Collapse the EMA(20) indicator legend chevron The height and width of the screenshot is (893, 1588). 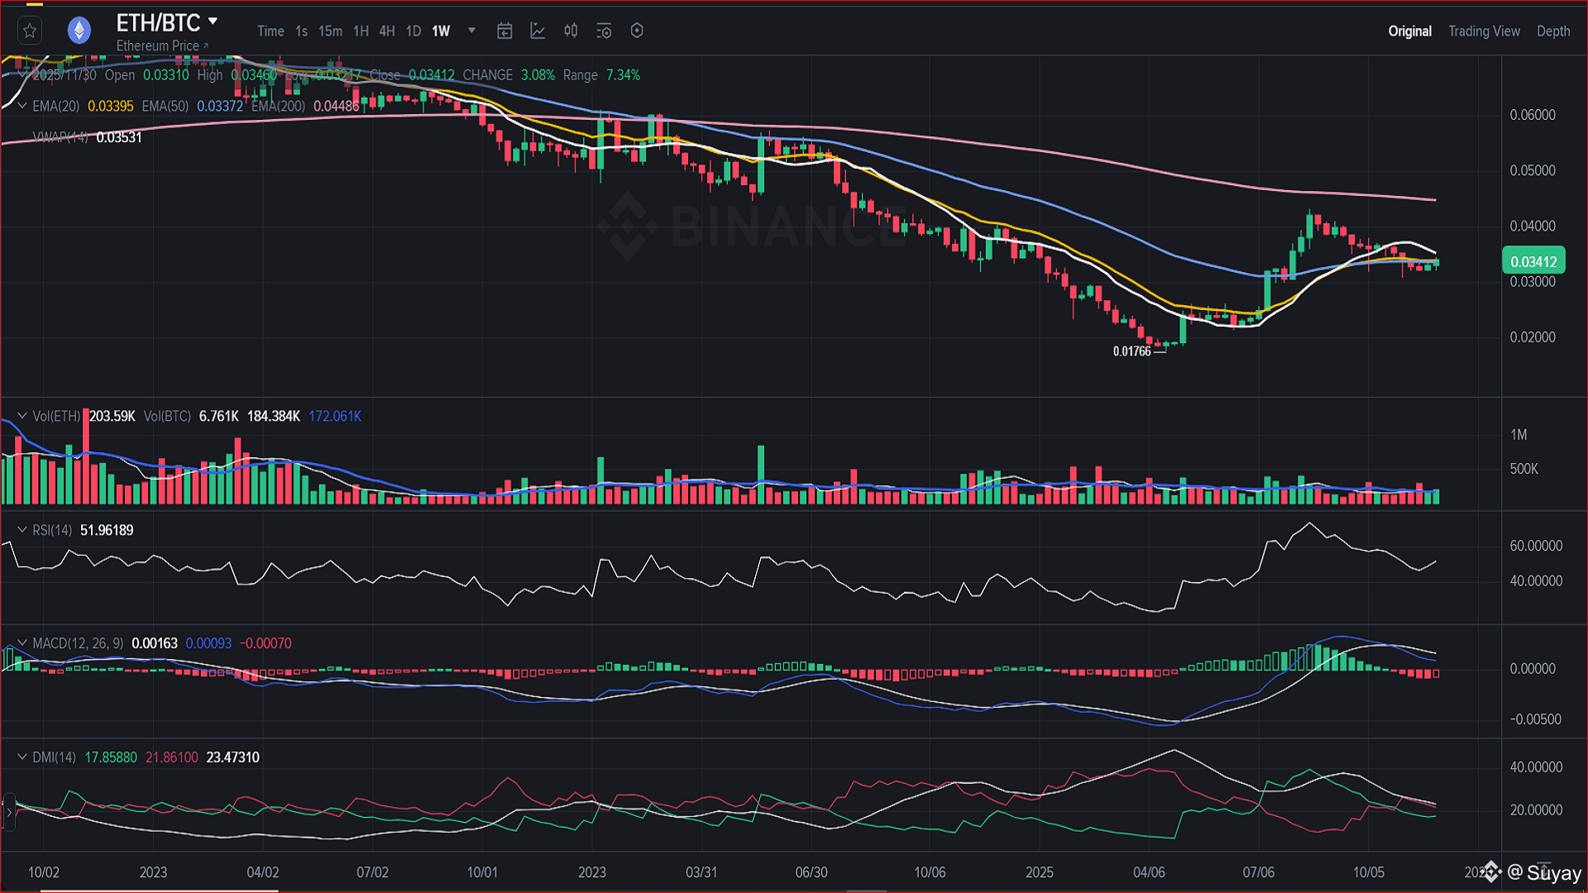click(22, 106)
